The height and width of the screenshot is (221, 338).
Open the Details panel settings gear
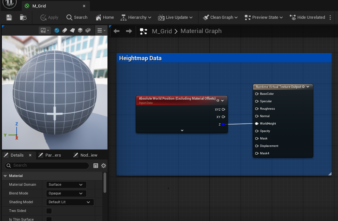103,165
